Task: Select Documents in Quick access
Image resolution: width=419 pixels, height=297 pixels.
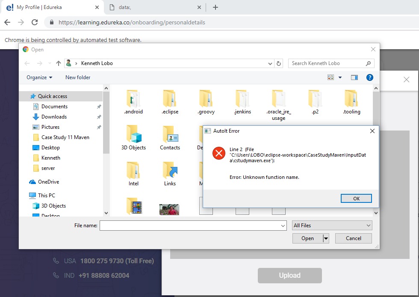Action: [55, 107]
